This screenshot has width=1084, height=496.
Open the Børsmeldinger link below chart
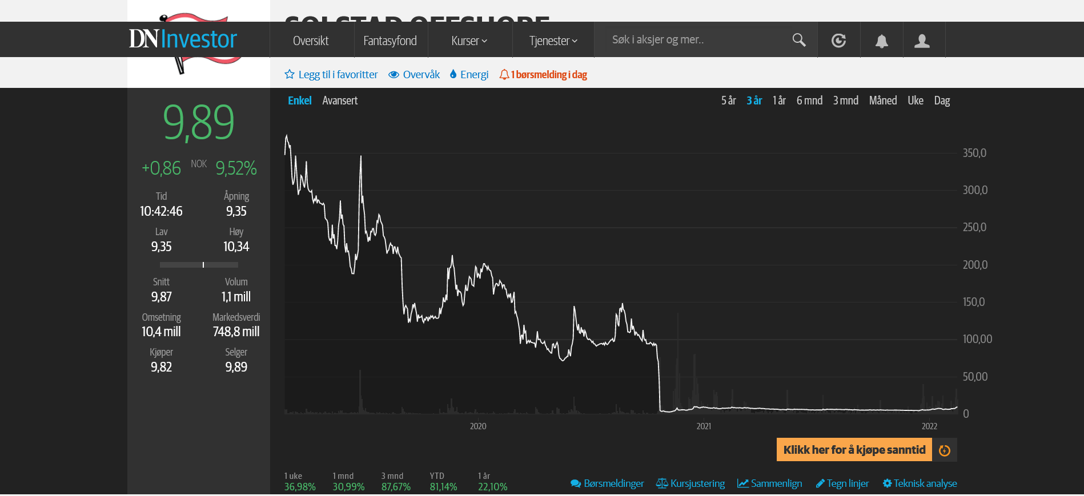coord(614,483)
